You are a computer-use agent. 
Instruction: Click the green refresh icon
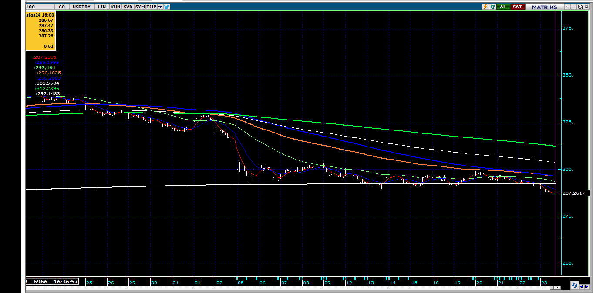(x=492, y=7)
